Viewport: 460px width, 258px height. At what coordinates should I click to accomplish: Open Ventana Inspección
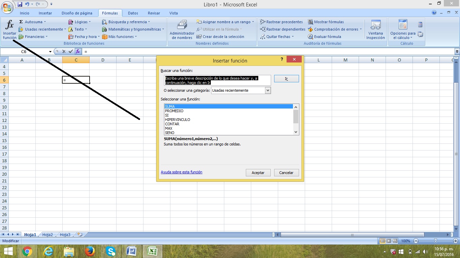point(375,29)
